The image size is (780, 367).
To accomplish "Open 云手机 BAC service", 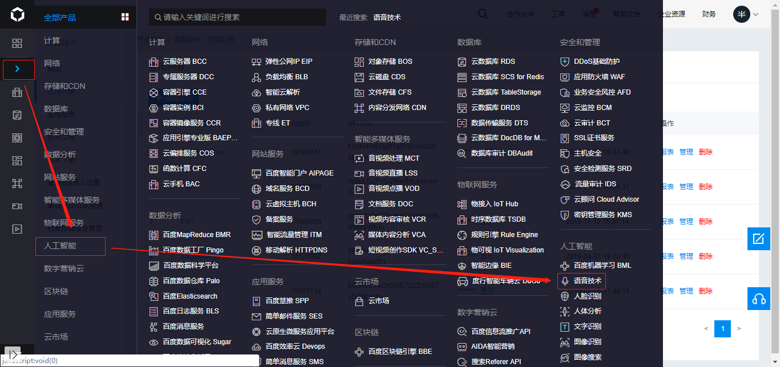I will (x=174, y=183).
